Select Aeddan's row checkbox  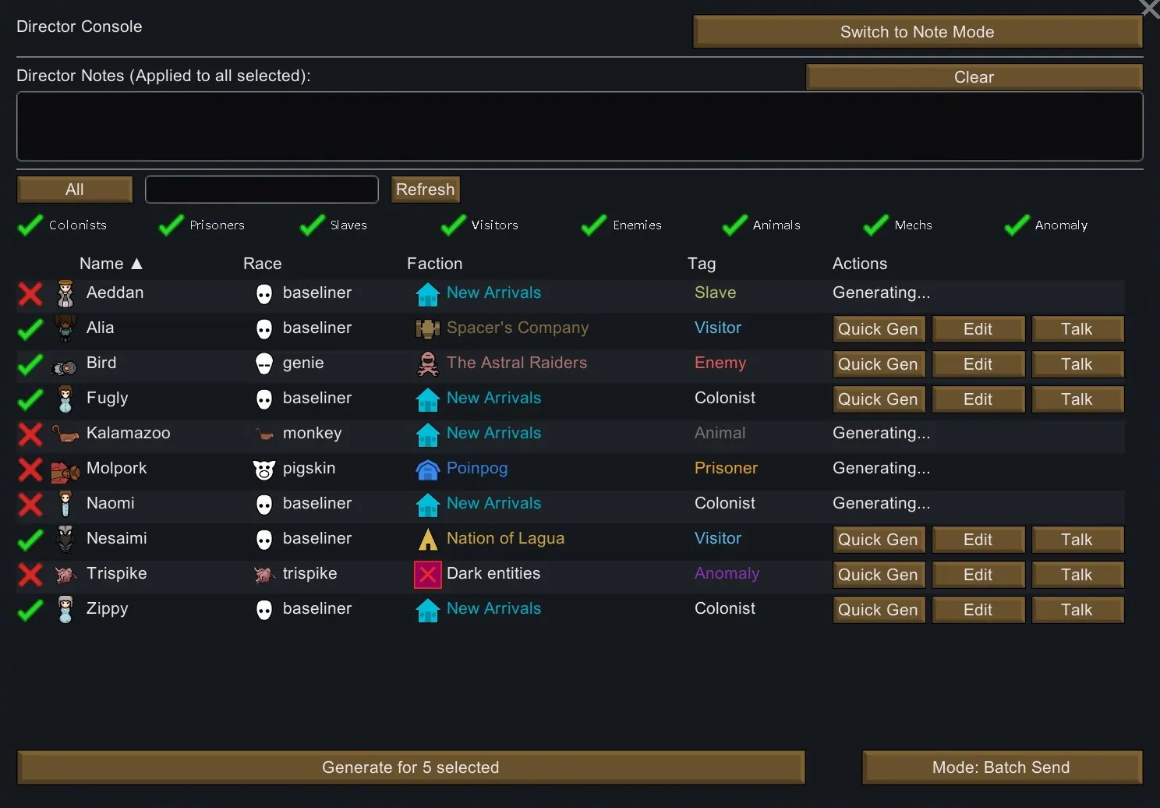pos(30,294)
